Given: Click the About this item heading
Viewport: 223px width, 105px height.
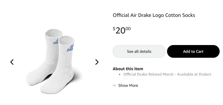Looking at the screenshot, I should 128,69.
